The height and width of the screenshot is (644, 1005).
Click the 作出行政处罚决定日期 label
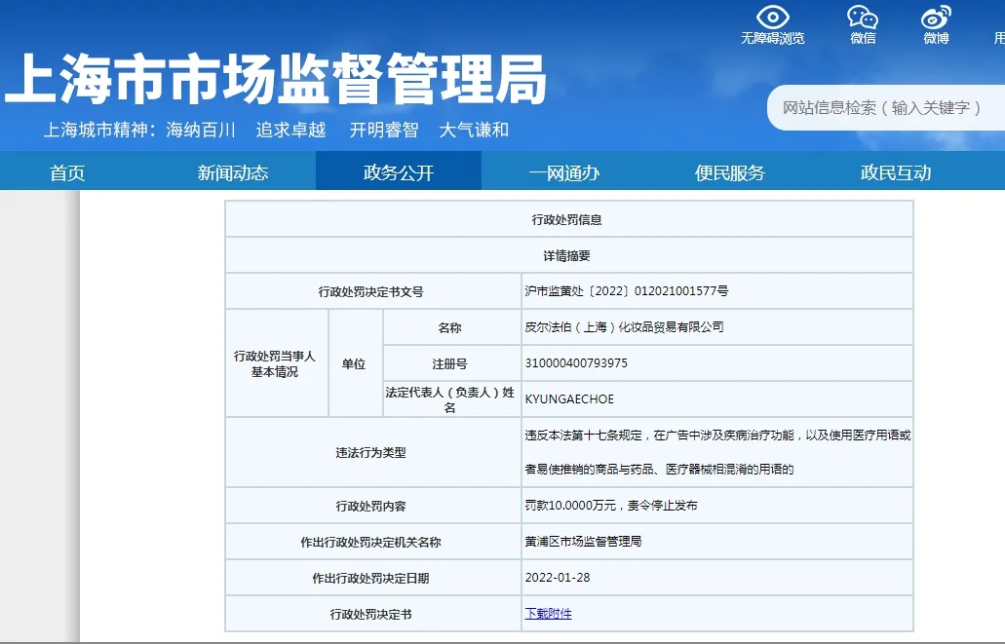click(371, 578)
